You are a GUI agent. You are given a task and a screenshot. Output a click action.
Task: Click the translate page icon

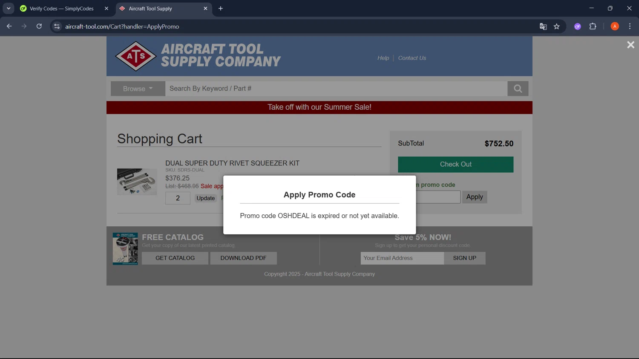pyautogui.click(x=543, y=26)
